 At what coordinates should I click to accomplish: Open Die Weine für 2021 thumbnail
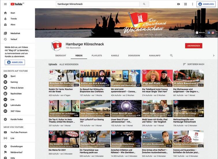pyautogui.click(x=64, y=139)
